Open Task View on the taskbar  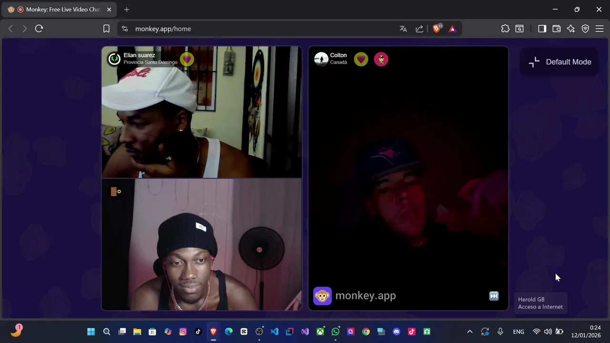click(122, 332)
